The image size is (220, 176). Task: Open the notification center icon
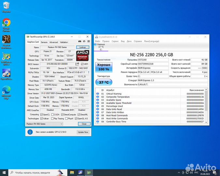pos(215,173)
